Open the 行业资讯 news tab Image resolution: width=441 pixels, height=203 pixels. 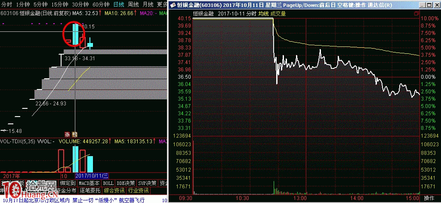click(x=139, y=191)
